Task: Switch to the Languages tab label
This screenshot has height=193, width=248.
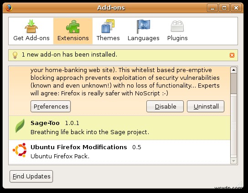Action: click(144, 38)
